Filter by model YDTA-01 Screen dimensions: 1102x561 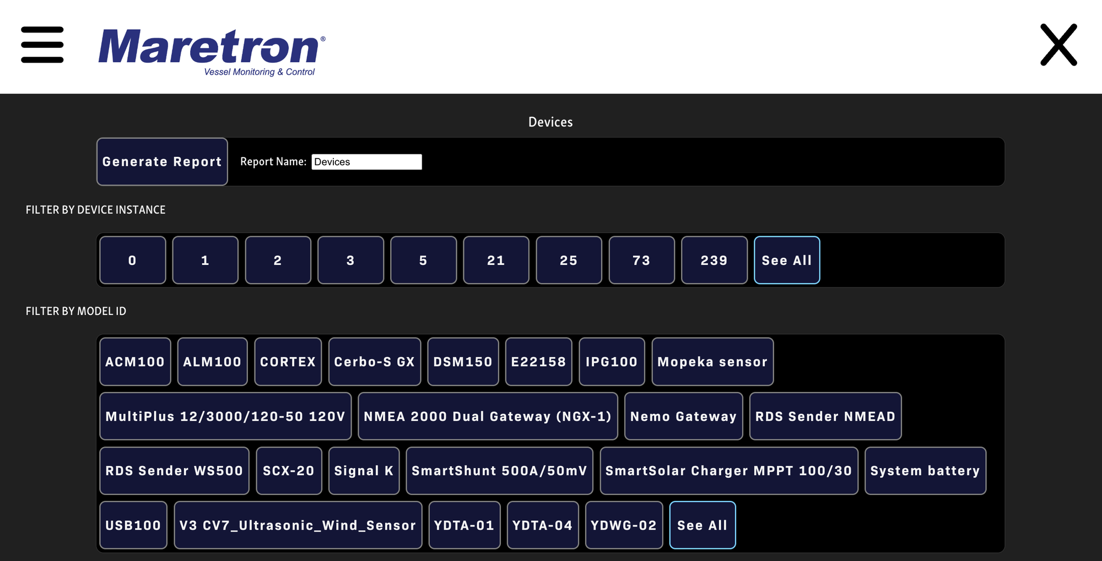coord(464,525)
